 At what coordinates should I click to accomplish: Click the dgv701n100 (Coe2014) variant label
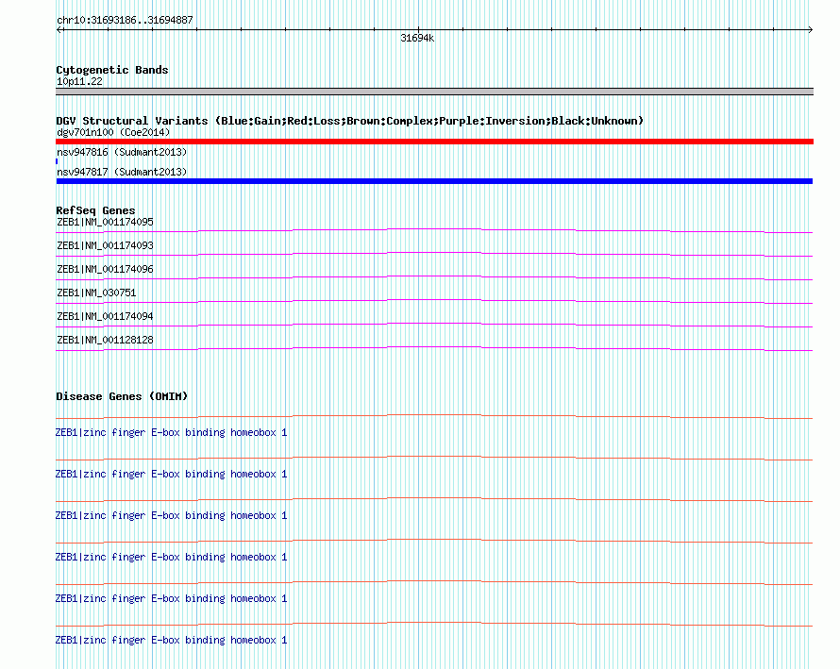(113, 132)
